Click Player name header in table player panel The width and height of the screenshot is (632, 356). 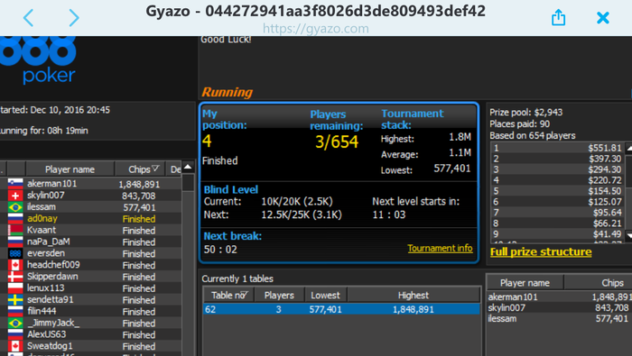tap(525, 283)
